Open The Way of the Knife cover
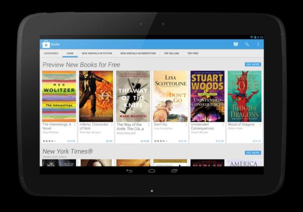This screenshot has width=303, height=212. point(133,96)
